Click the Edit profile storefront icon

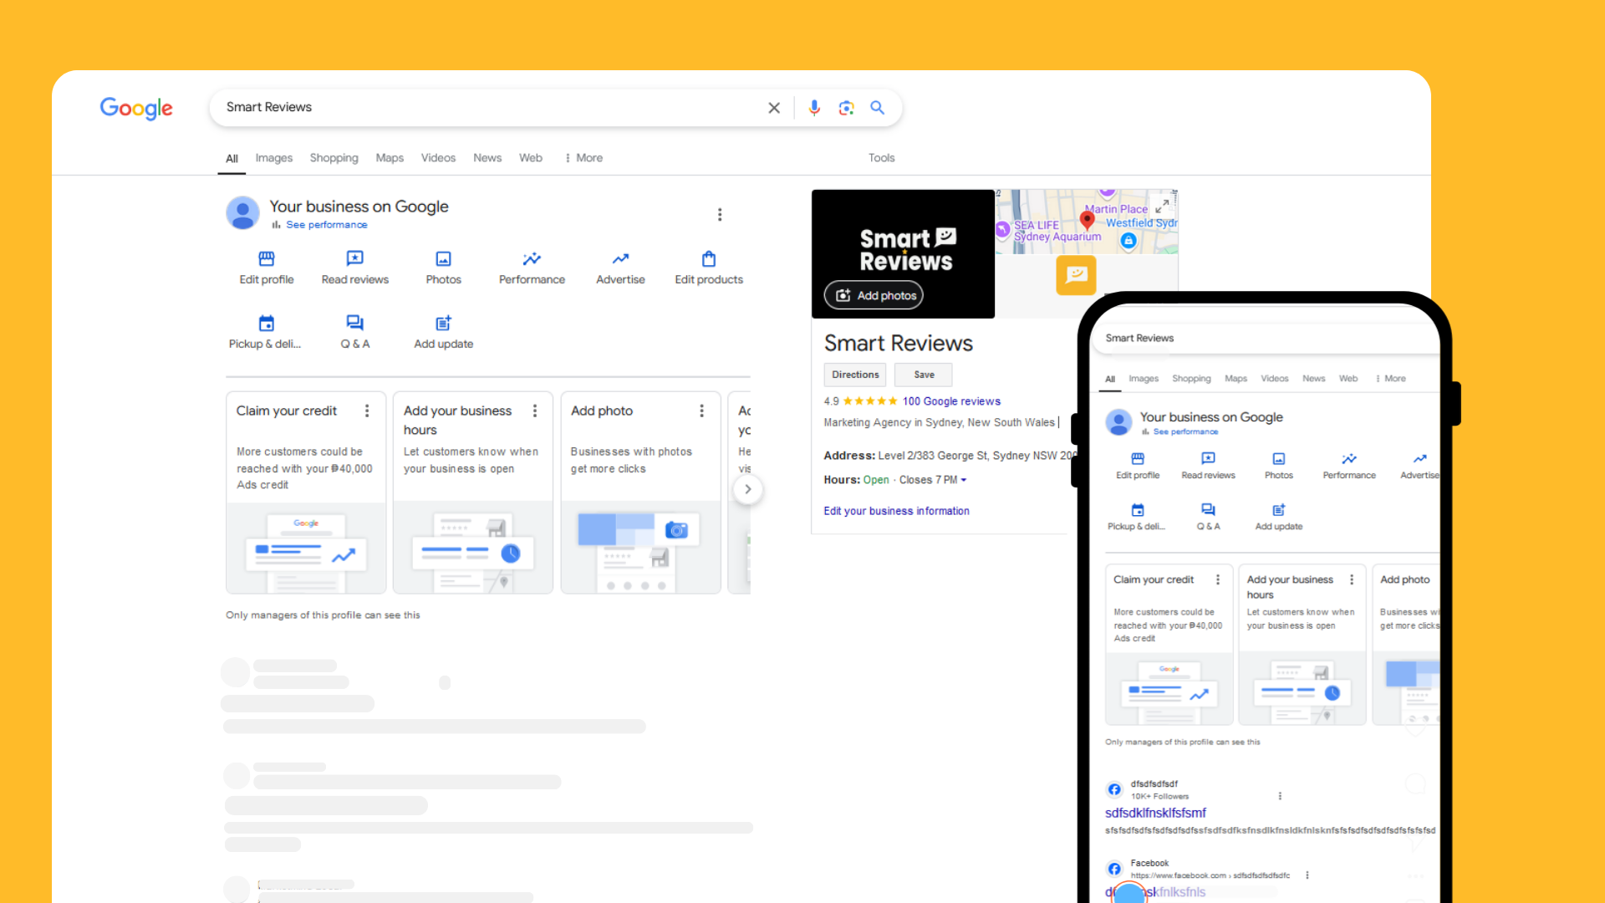(x=266, y=259)
